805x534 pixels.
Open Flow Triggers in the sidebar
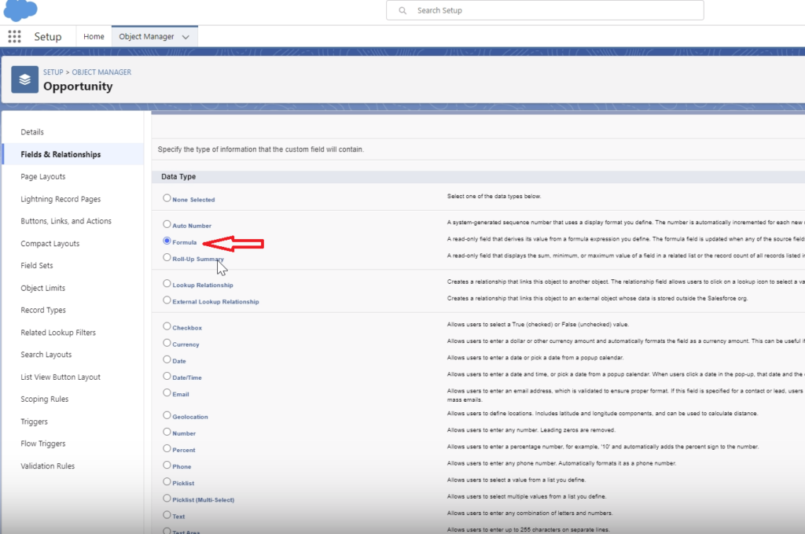pyautogui.click(x=43, y=444)
